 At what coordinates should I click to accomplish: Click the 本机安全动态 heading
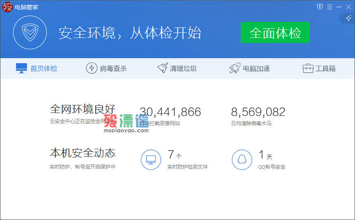(83, 153)
